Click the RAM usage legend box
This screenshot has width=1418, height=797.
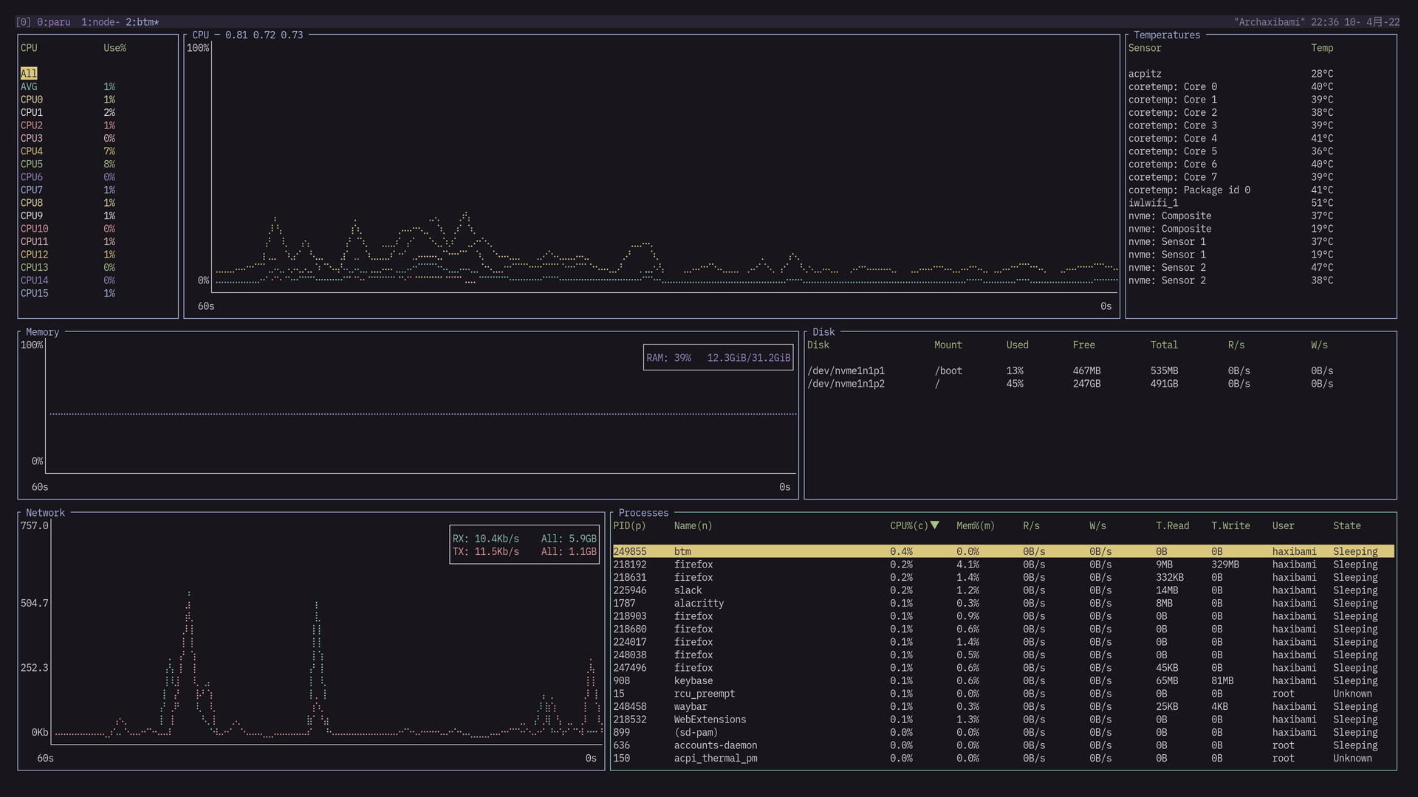pyautogui.click(x=718, y=358)
